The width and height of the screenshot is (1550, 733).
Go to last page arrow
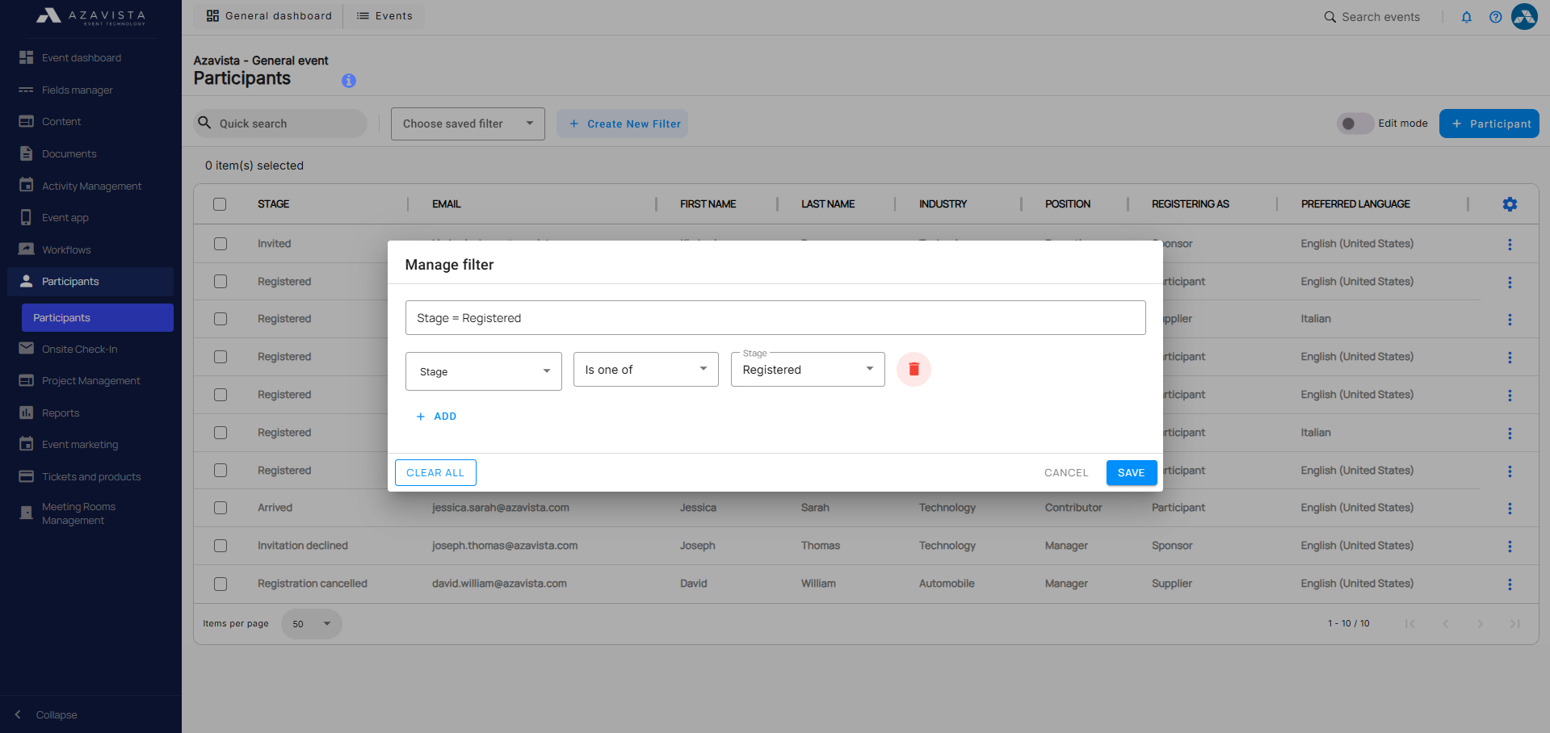[x=1514, y=624]
